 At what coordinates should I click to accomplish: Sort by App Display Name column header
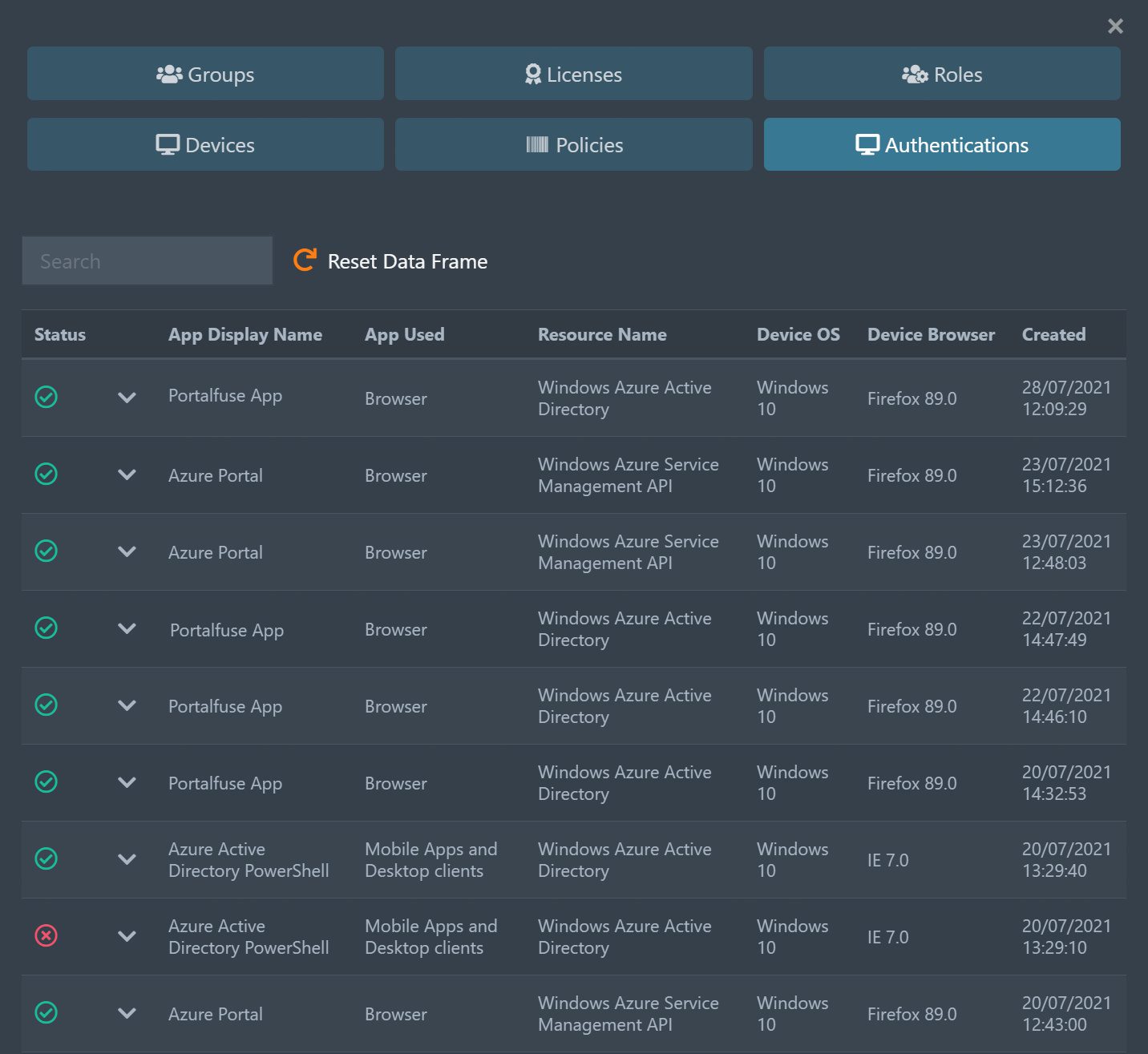[245, 334]
